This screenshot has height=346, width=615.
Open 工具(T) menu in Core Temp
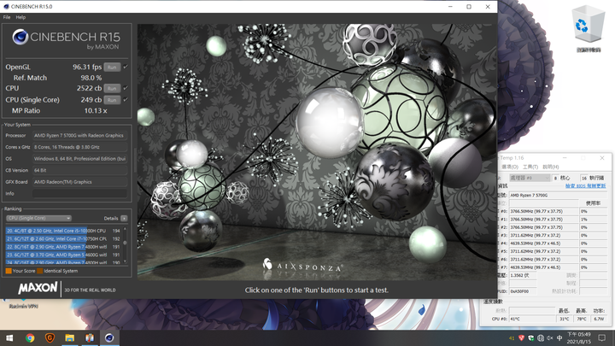(530, 167)
